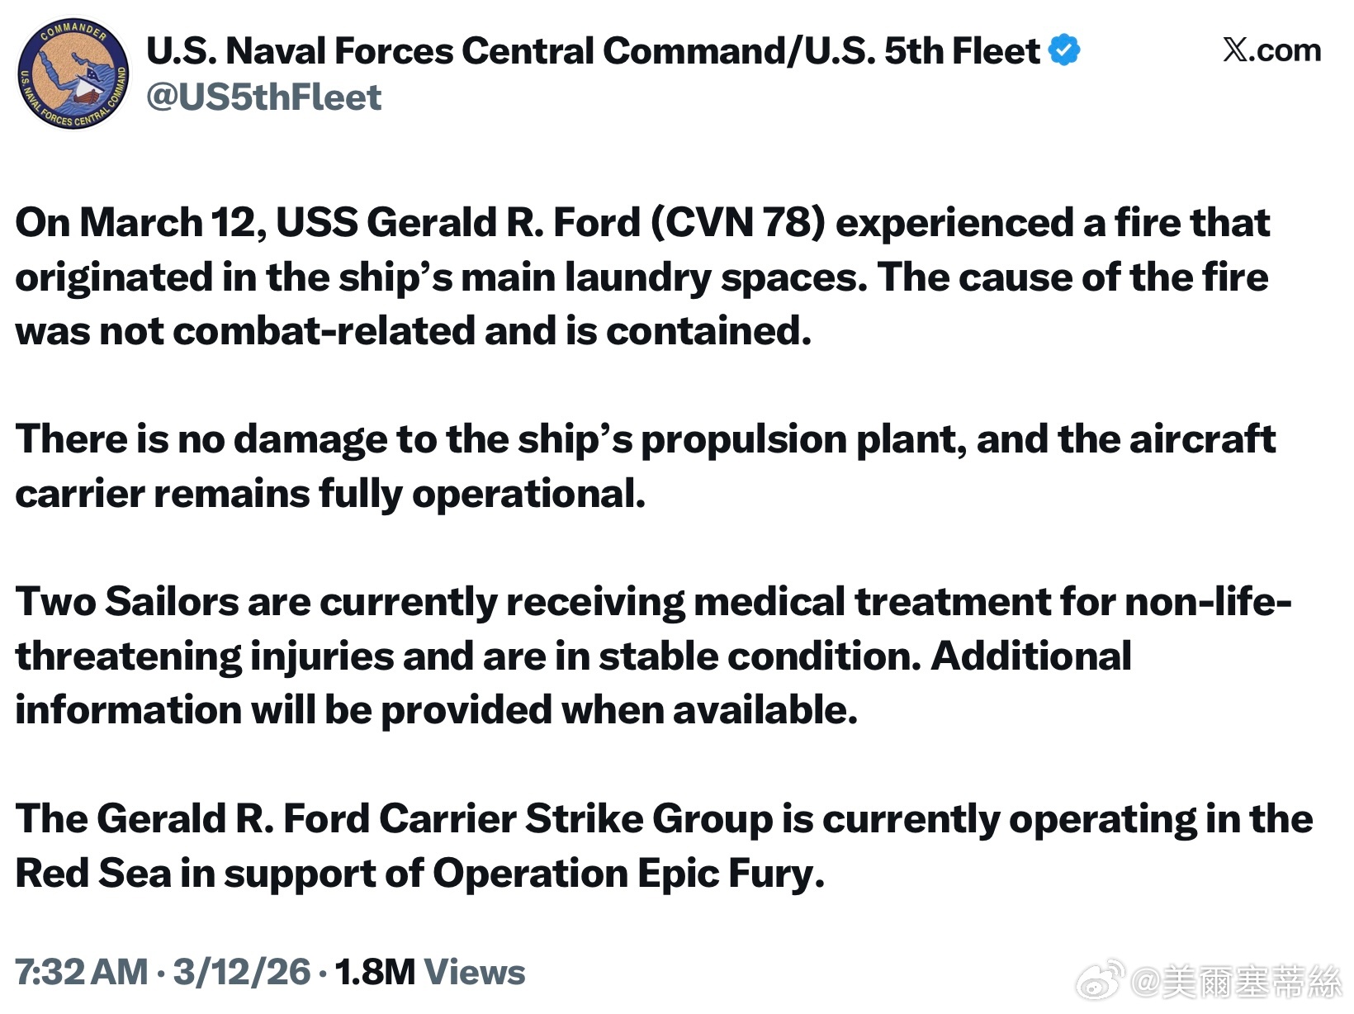Click the Weibo logo watermark
The image size is (1354, 1014).
(1102, 979)
